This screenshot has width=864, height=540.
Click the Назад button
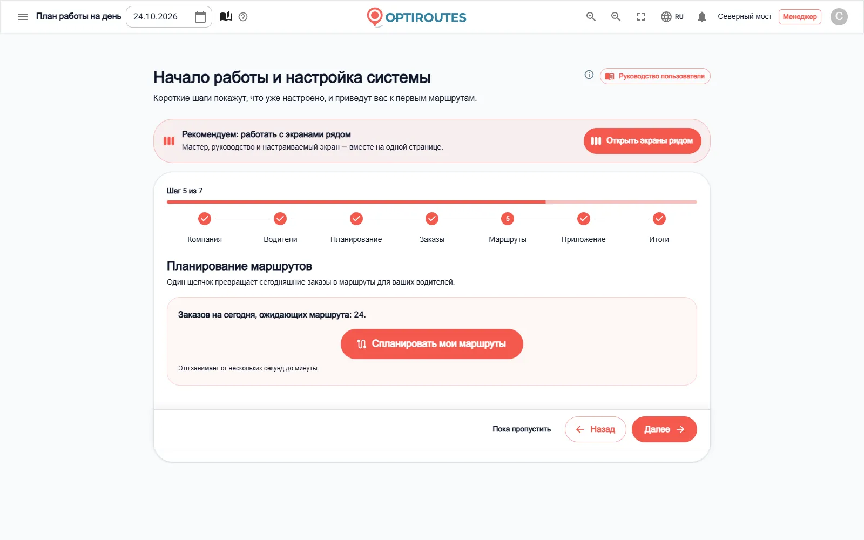[x=596, y=429]
